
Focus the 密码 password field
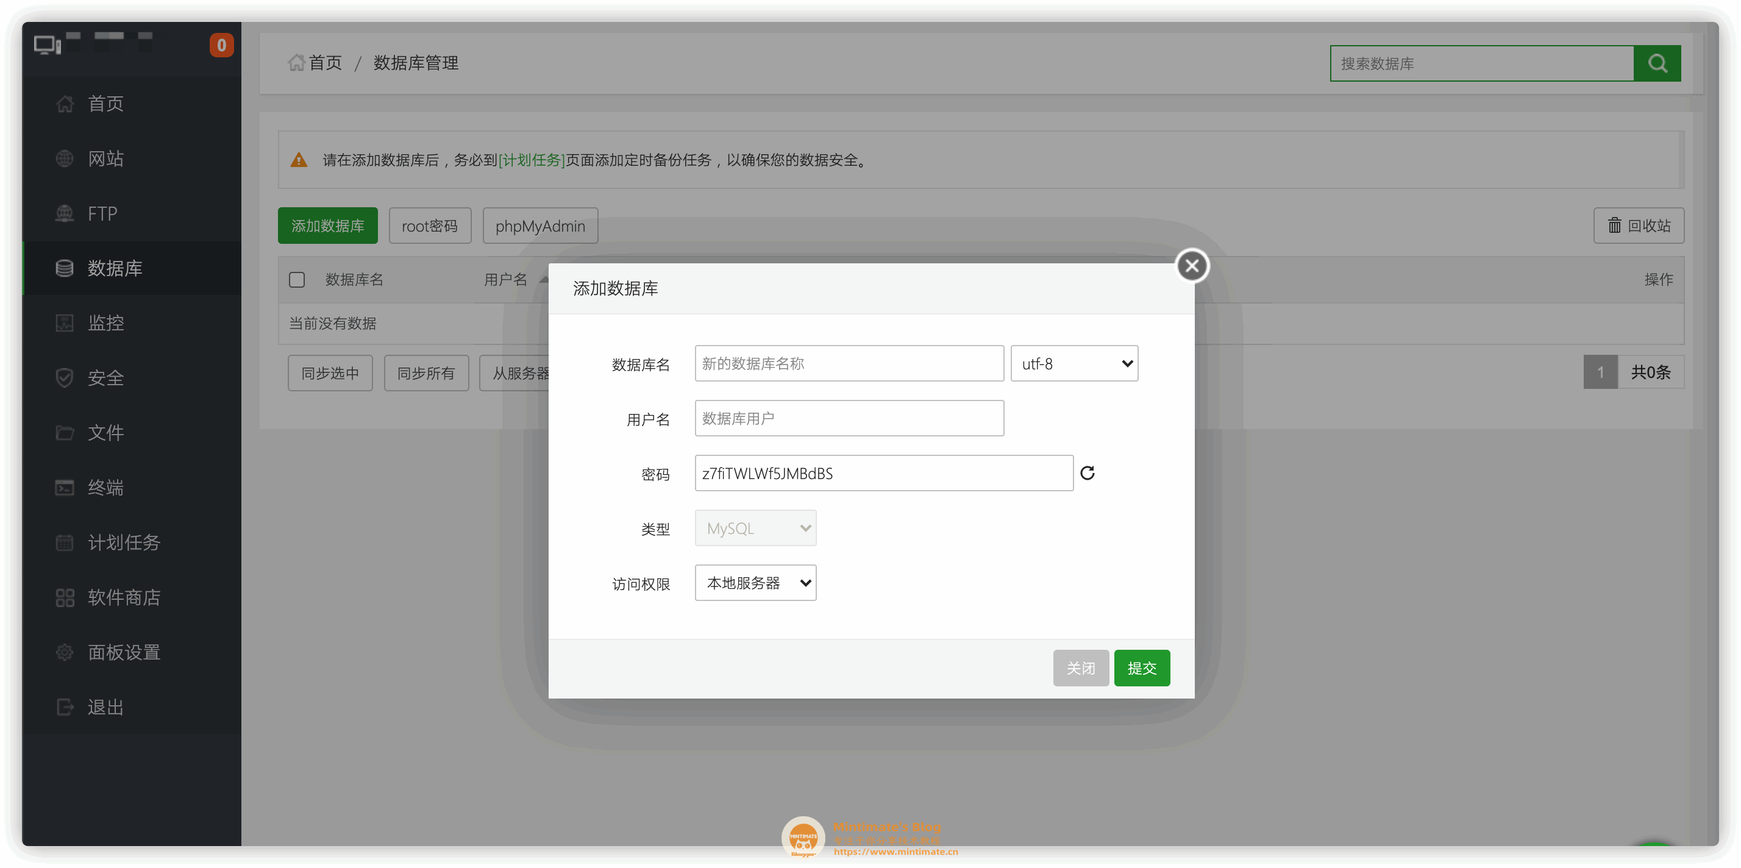(883, 473)
